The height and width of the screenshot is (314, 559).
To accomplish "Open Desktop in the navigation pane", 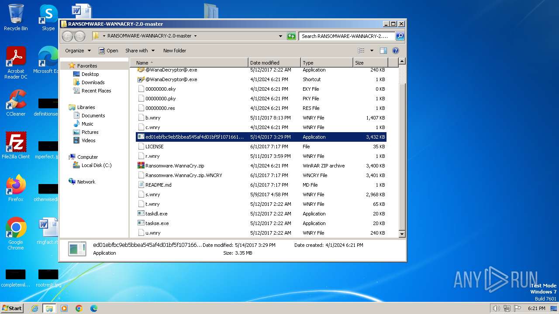I will coord(90,74).
